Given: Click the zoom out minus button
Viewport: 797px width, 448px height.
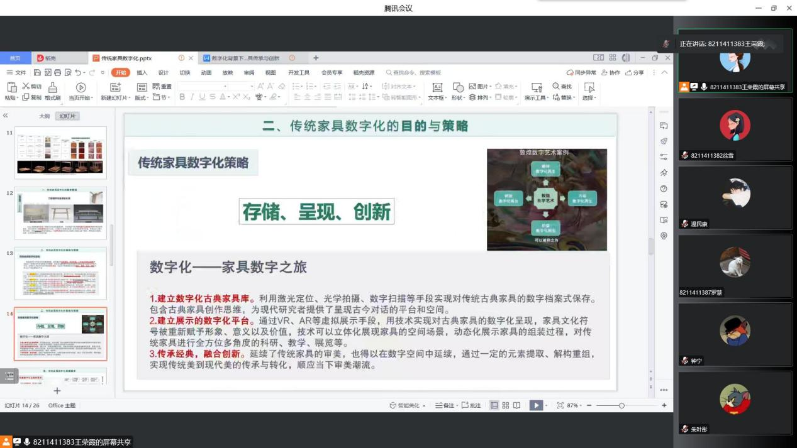Looking at the screenshot, I should [x=589, y=406].
